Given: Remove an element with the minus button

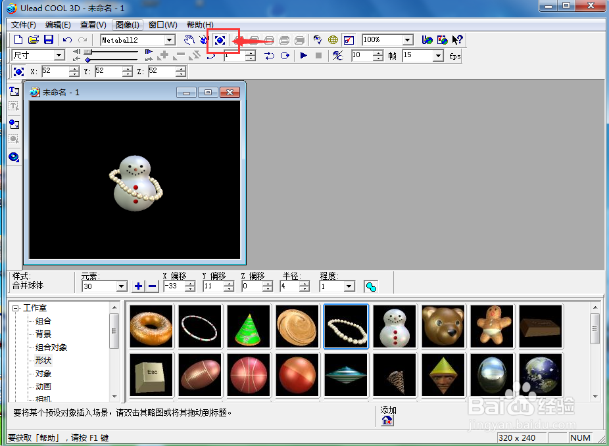Looking at the screenshot, I should tap(153, 286).
